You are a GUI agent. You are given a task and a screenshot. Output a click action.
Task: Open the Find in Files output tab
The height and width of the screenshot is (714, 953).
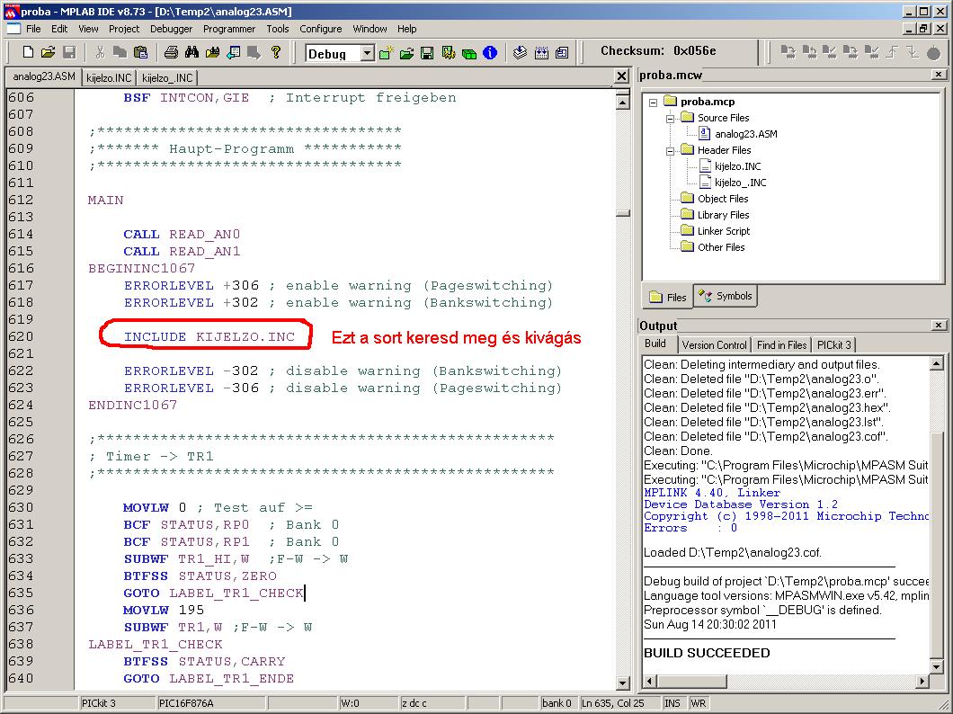[x=781, y=345]
